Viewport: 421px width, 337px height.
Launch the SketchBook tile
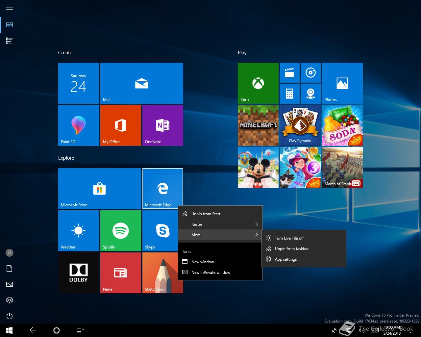coord(160,273)
